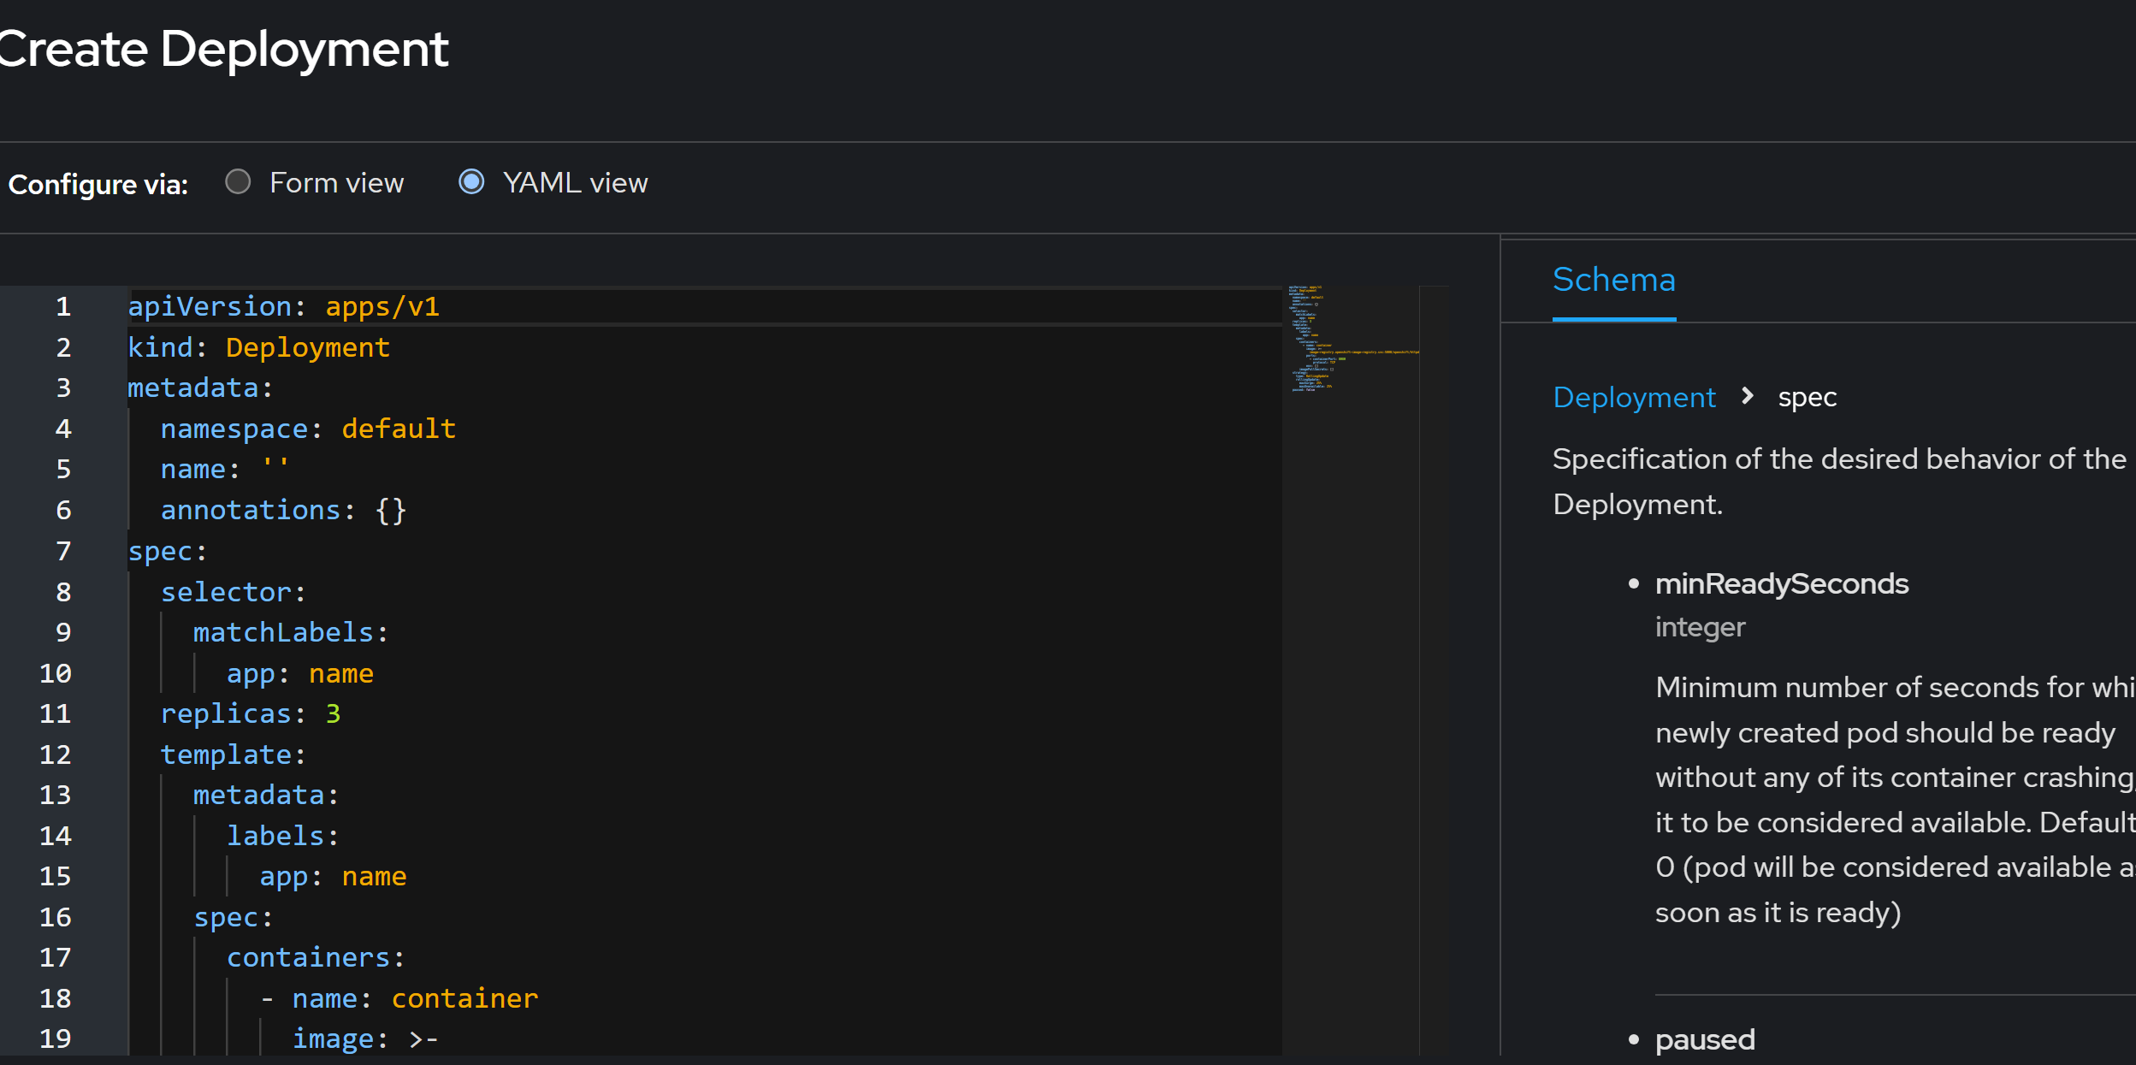Click the Deployment breadcrumb link
The width and height of the screenshot is (2136, 1065).
click(1634, 398)
